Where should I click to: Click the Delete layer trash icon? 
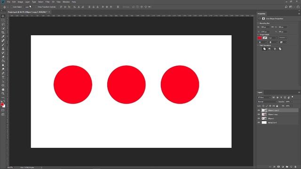pos(295,167)
